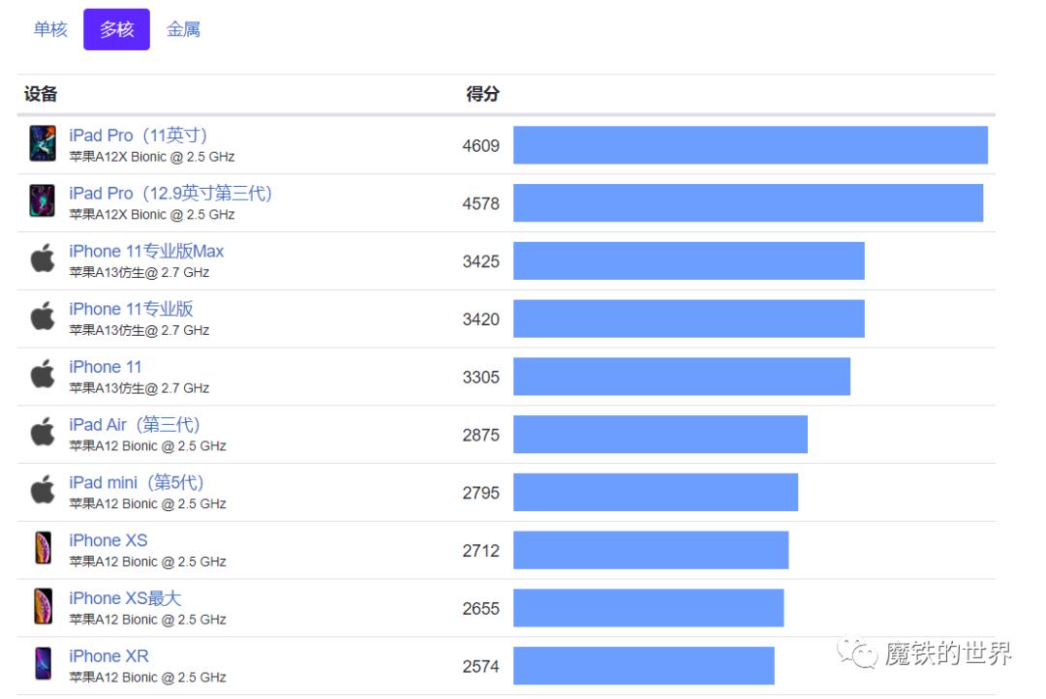Click the iPhone XS device thumbnail

(43, 548)
